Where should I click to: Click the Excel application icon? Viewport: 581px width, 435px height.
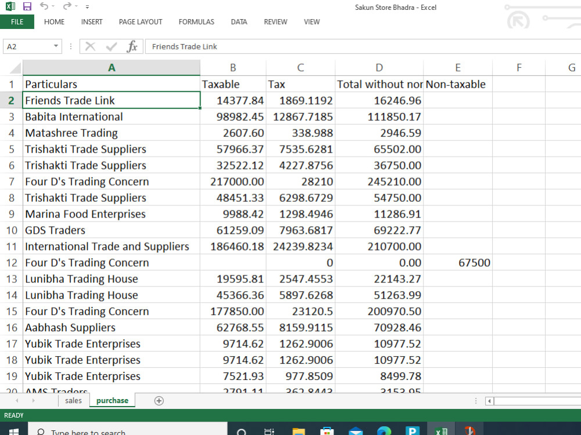click(x=10, y=6)
